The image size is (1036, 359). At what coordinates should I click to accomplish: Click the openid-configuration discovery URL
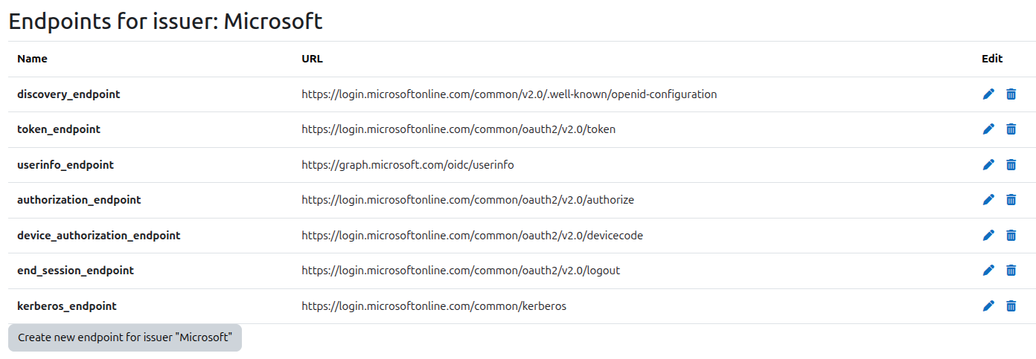[x=509, y=94]
